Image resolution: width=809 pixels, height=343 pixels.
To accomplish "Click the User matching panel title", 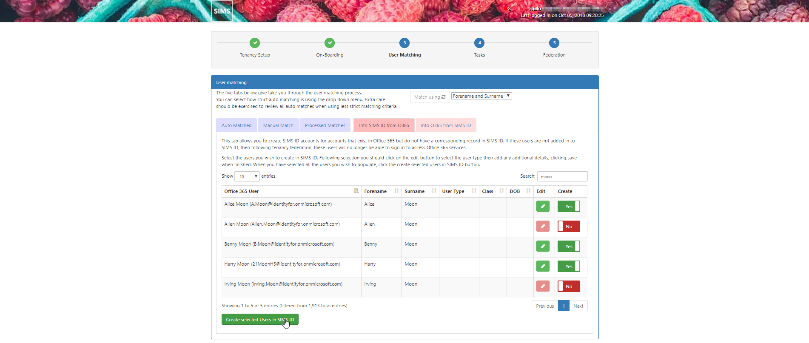I will (231, 82).
